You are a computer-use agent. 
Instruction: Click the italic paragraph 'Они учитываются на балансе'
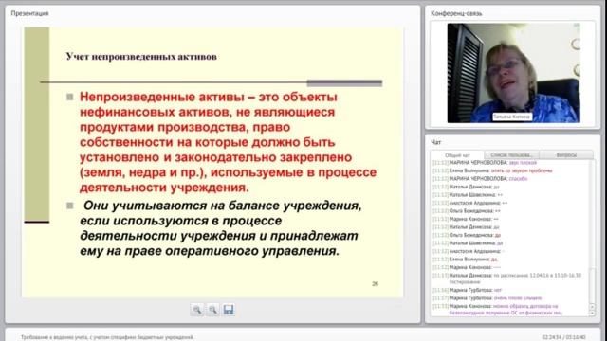coord(221,228)
